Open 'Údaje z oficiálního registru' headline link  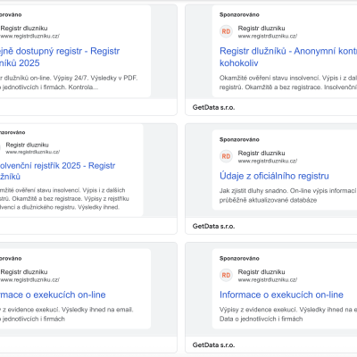pos(274,176)
